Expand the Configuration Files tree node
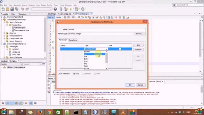The height and width of the screenshot is (115, 204). pos(4,38)
